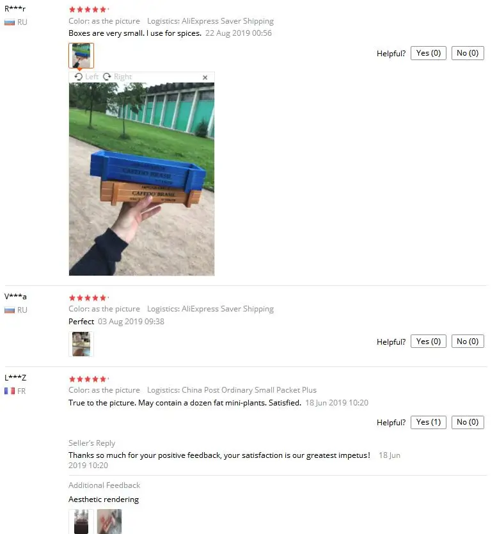497x534 pixels.
Task: Rotate the expanded photo right
Action: tap(118, 77)
